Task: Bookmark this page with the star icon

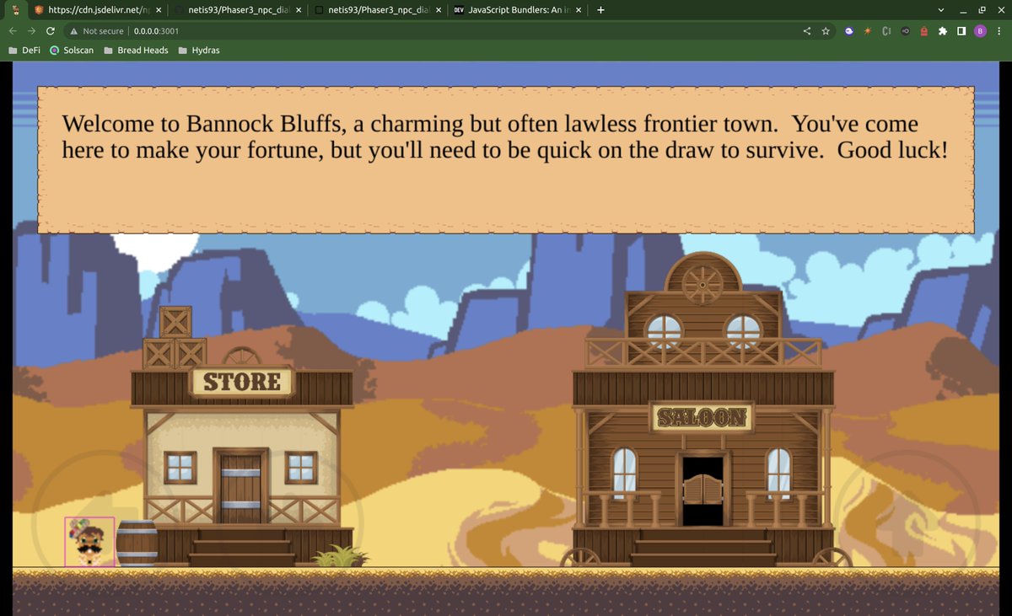Action: click(826, 31)
